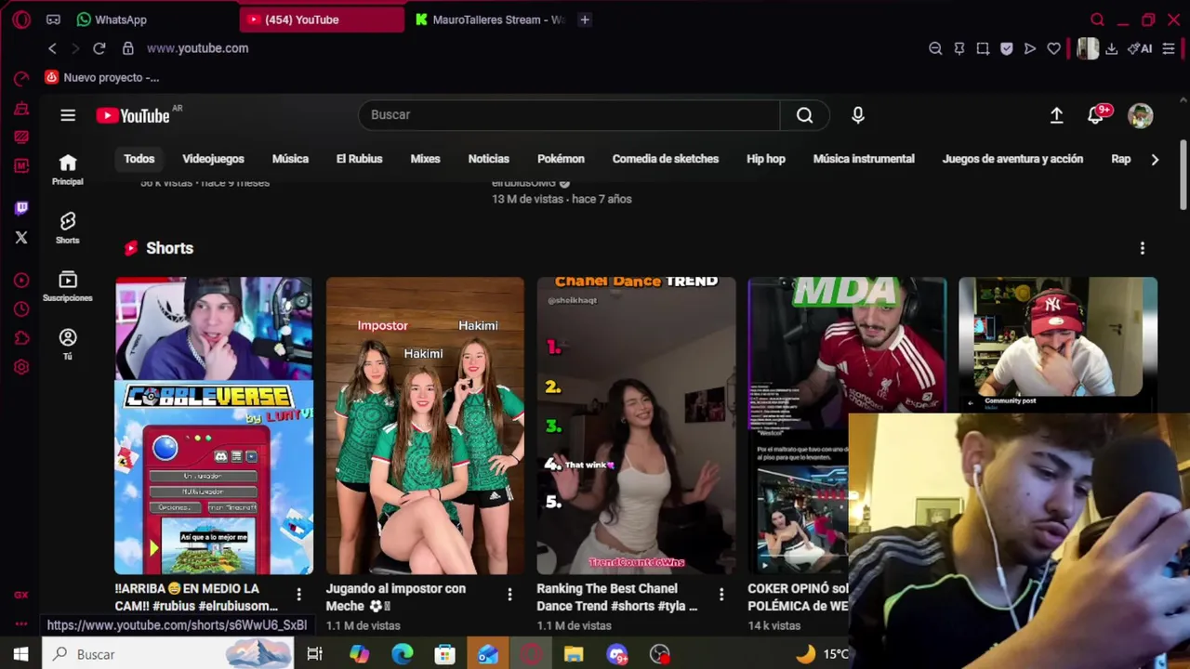Screen dimensions: 1190x669
Task: Open the Tú section in YouTube sidebar
Action: pos(68,344)
